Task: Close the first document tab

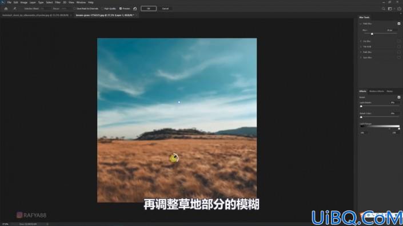Action: 71,15
